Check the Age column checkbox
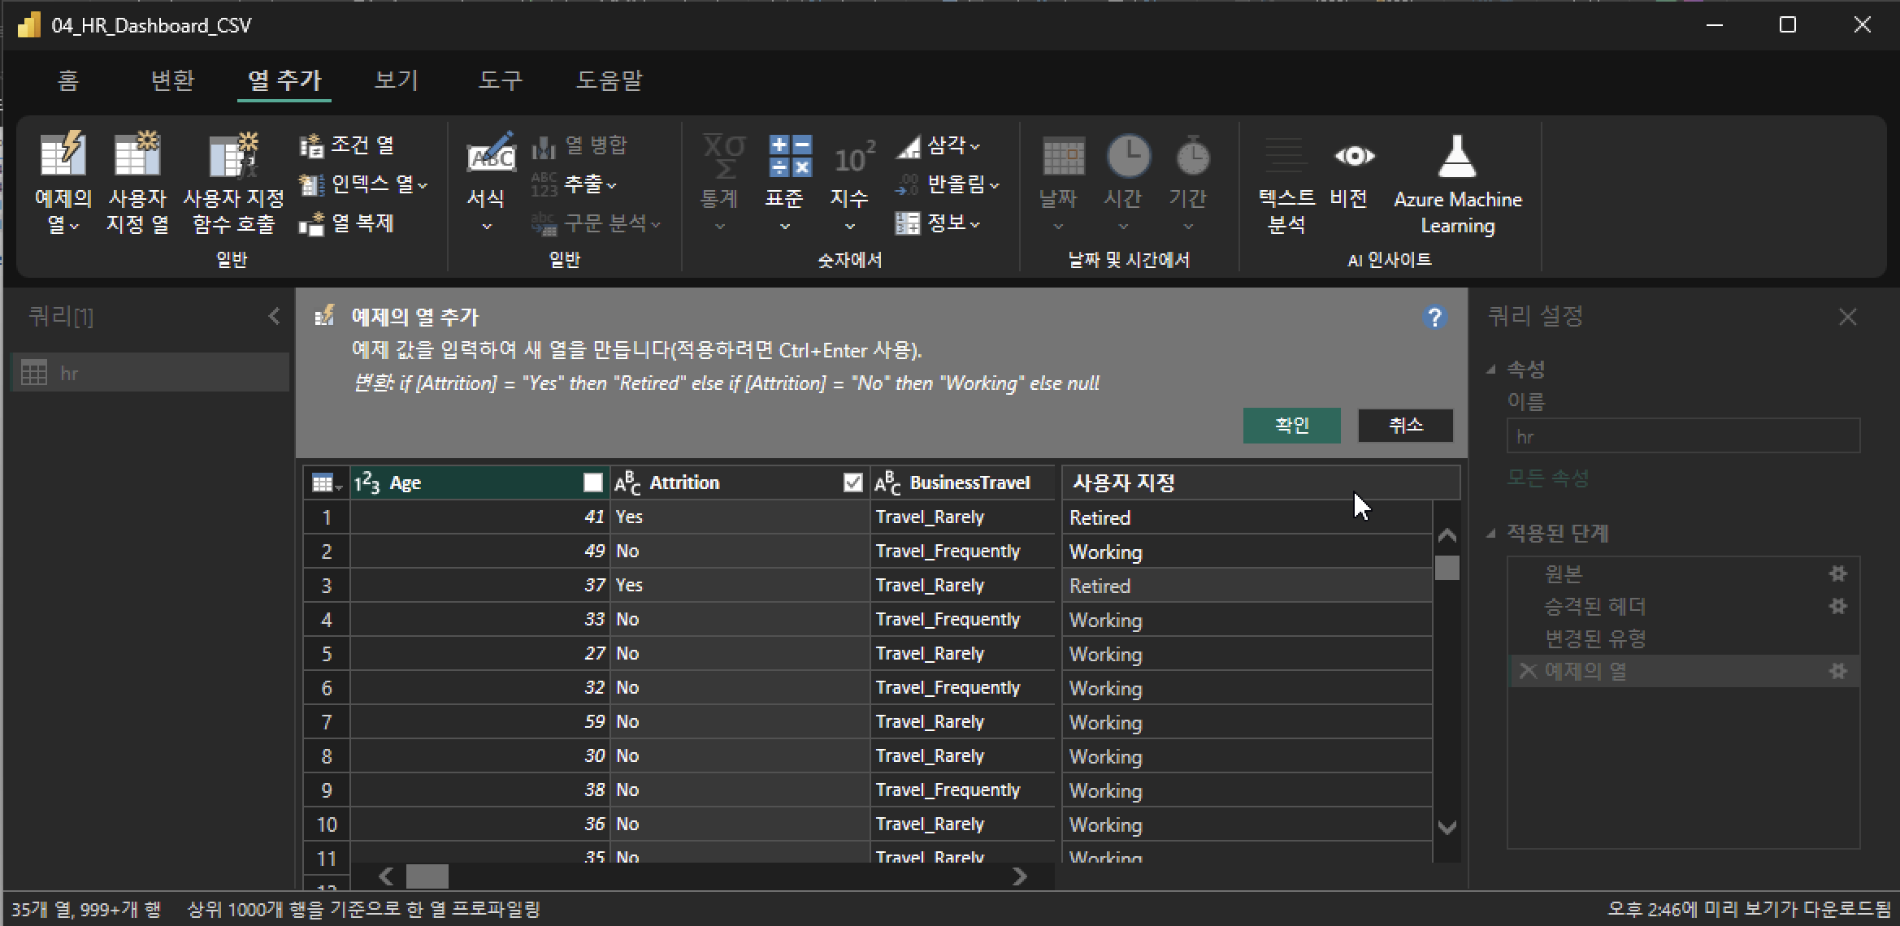Image resolution: width=1900 pixels, height=926 pixels. (x=593, y=483)
